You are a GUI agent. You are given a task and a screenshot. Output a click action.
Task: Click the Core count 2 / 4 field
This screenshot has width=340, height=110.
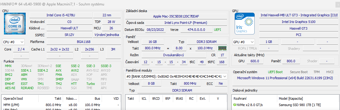click(21, 49)
